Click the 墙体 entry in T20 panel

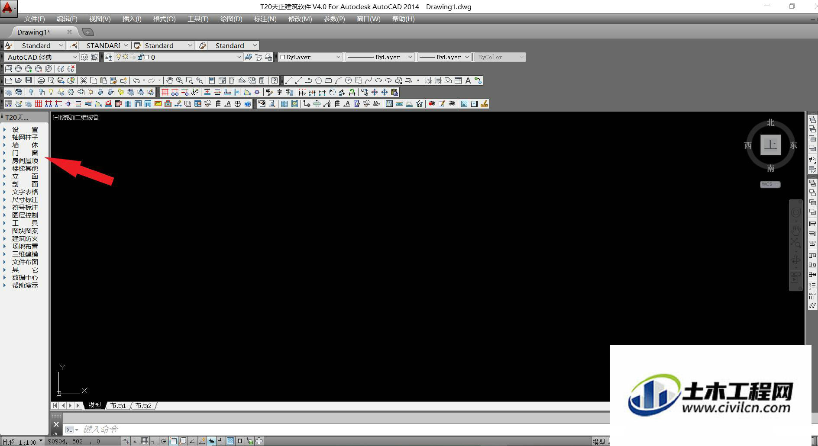[x=25, y=145]
